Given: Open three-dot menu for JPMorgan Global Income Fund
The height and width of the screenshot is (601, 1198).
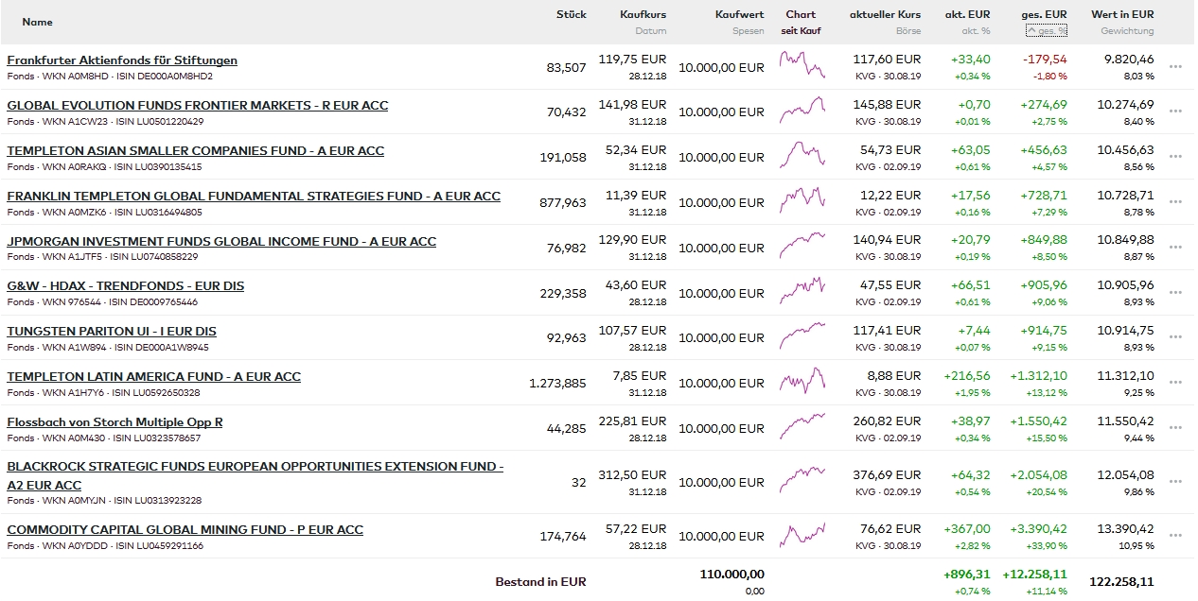Looking at the screenshot, I should point(1175,248).
